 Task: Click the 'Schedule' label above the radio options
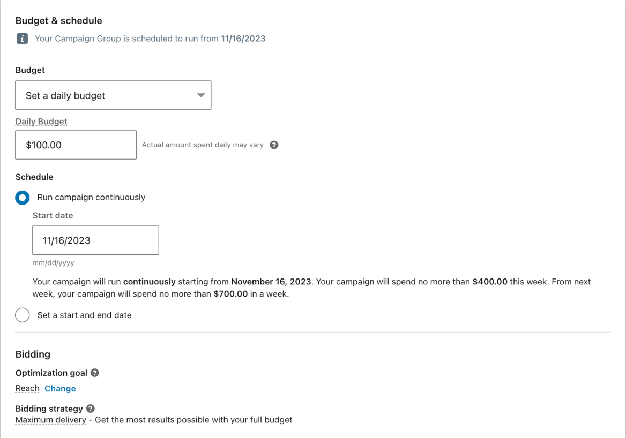[34, 177]
